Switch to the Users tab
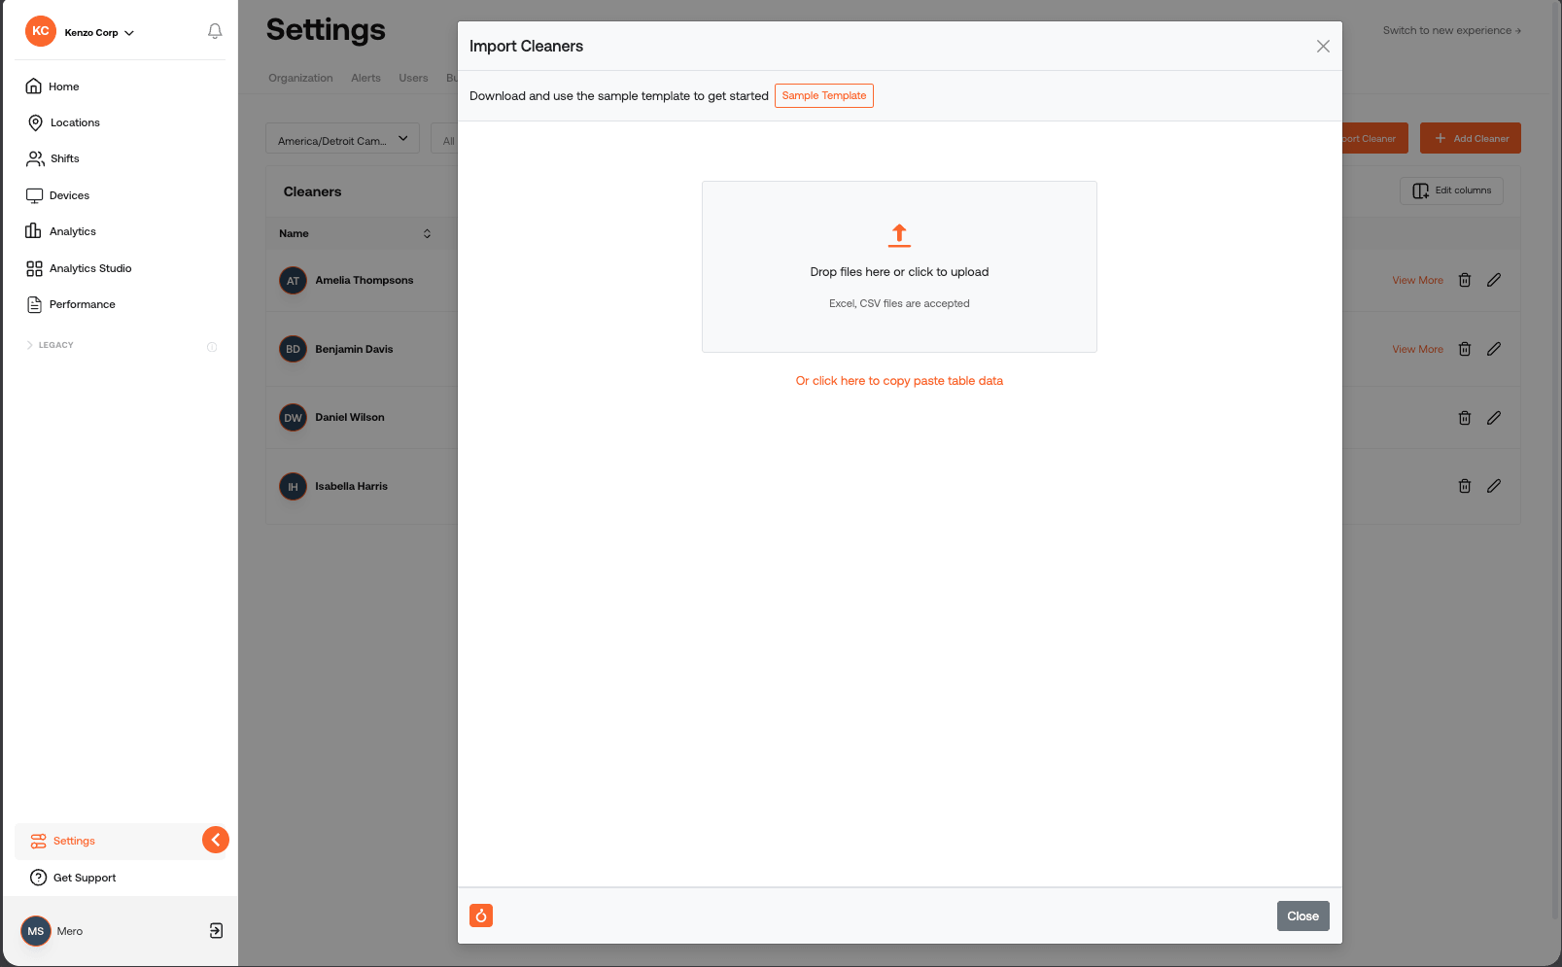Viewport: 1562px width, 967px height. click(413, 78)
